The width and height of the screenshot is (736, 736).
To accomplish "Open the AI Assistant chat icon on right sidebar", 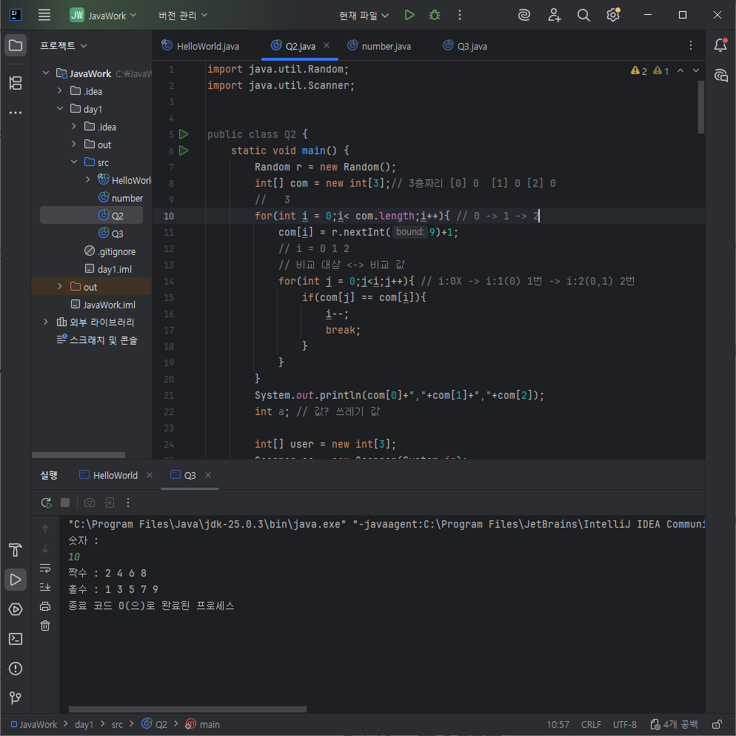I will click(x=721, y=75).
